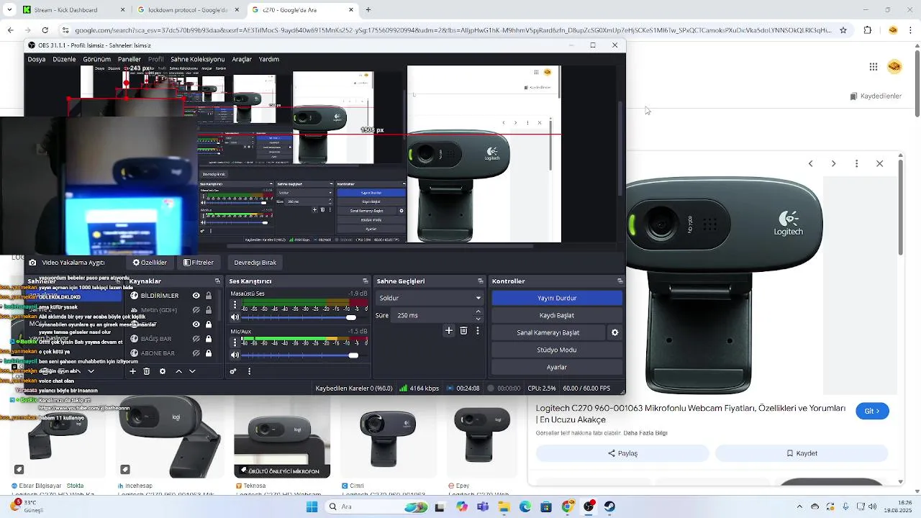
Task: Increase Süre duration with up arrow
Action: (478, 312)
